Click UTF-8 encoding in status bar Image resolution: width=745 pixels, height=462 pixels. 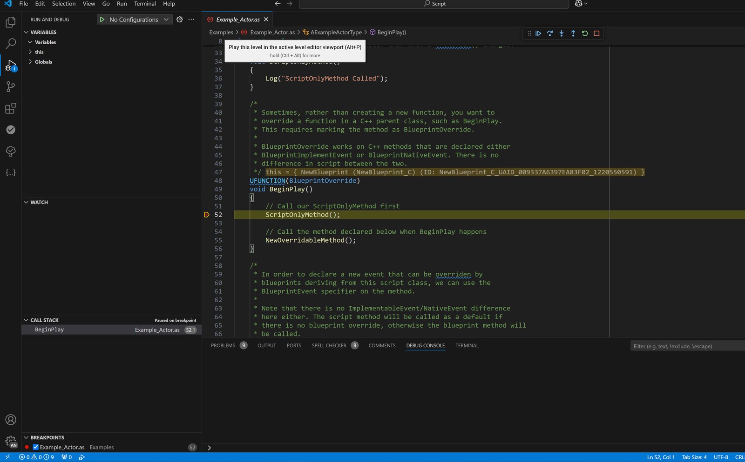tap(721, 457)
